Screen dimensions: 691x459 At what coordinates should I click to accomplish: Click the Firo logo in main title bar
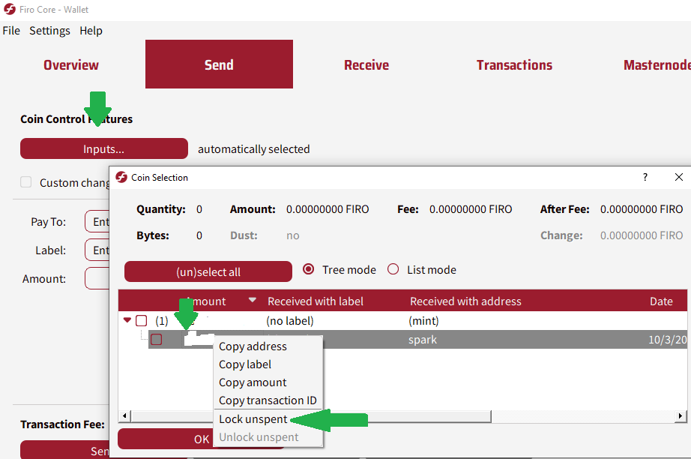[10, 10]
